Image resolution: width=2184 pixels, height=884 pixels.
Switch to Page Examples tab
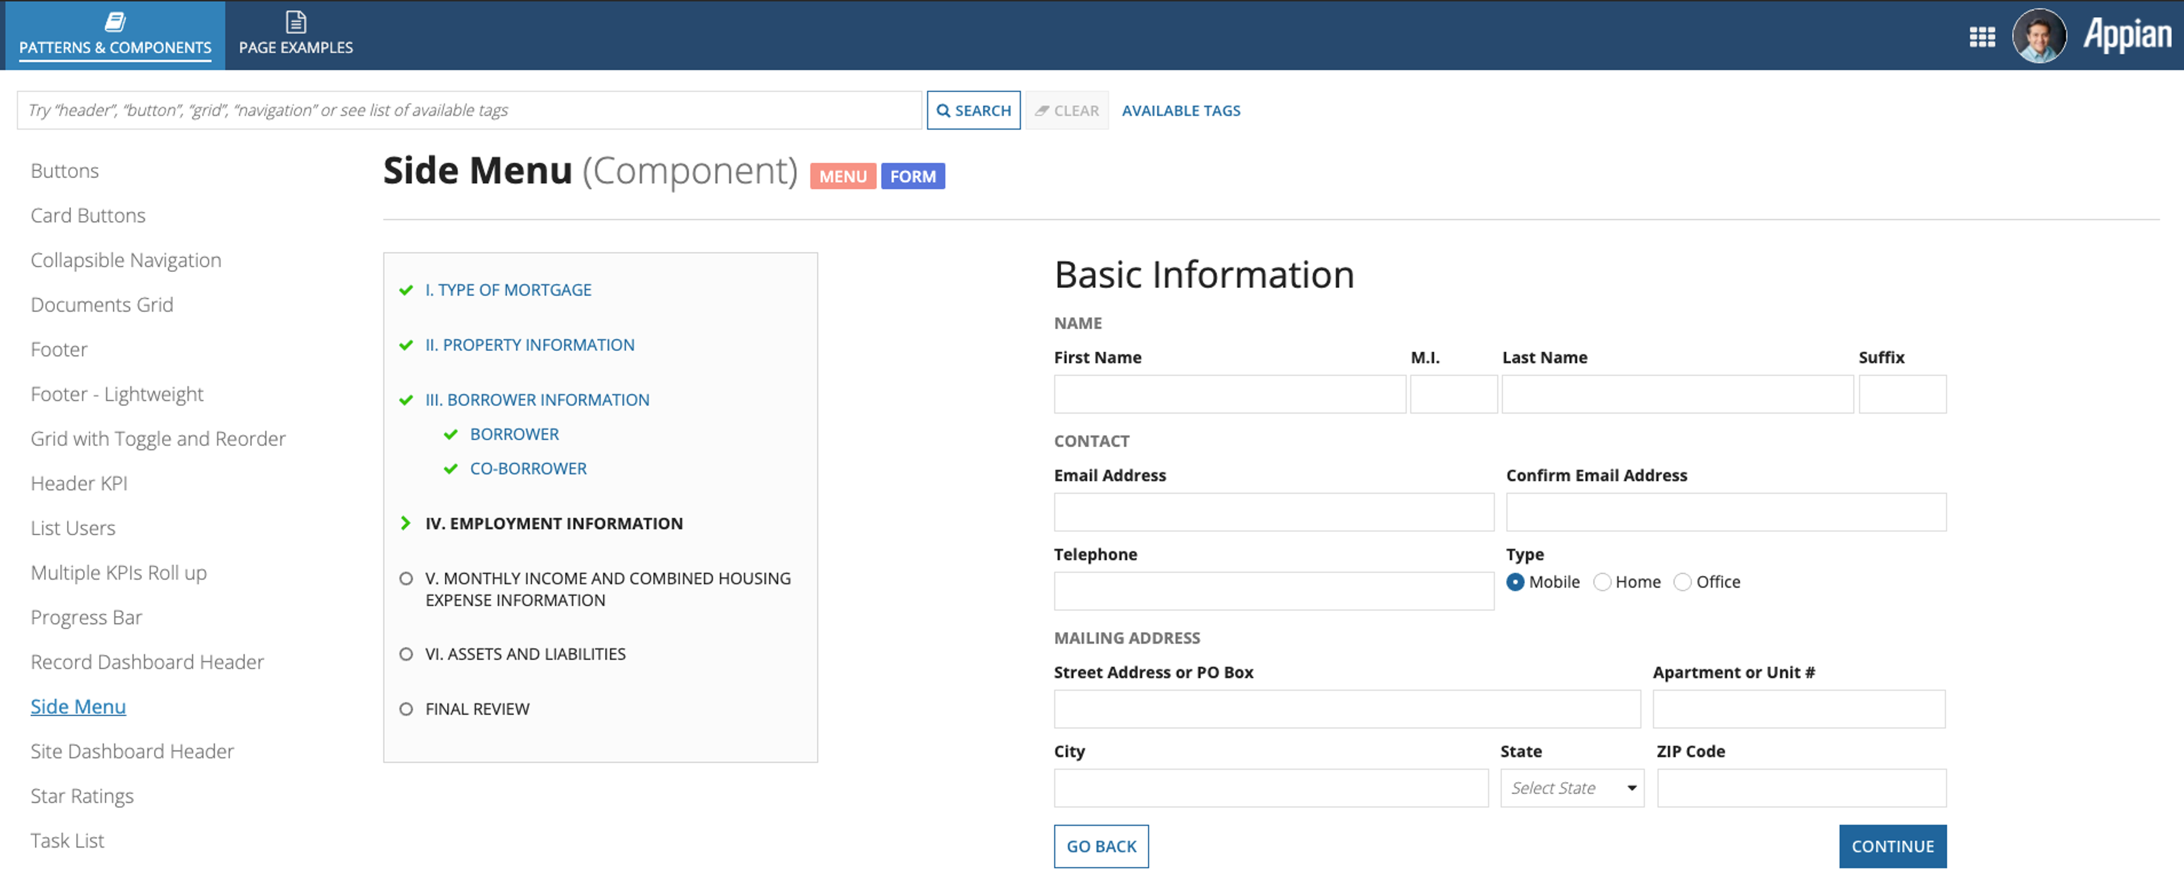[x=296, y=36]
